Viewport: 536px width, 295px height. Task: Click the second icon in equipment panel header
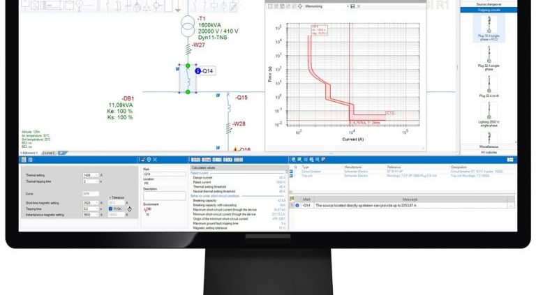point(299,160)
